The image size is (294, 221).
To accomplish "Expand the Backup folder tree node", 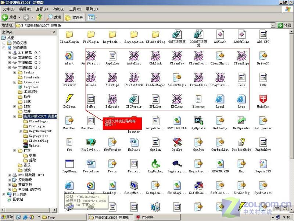I will (15, 72).
